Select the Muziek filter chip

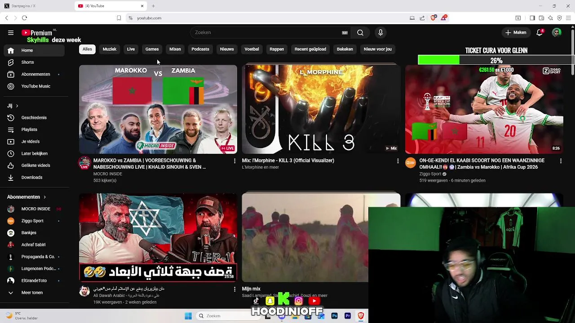[110, 49]
